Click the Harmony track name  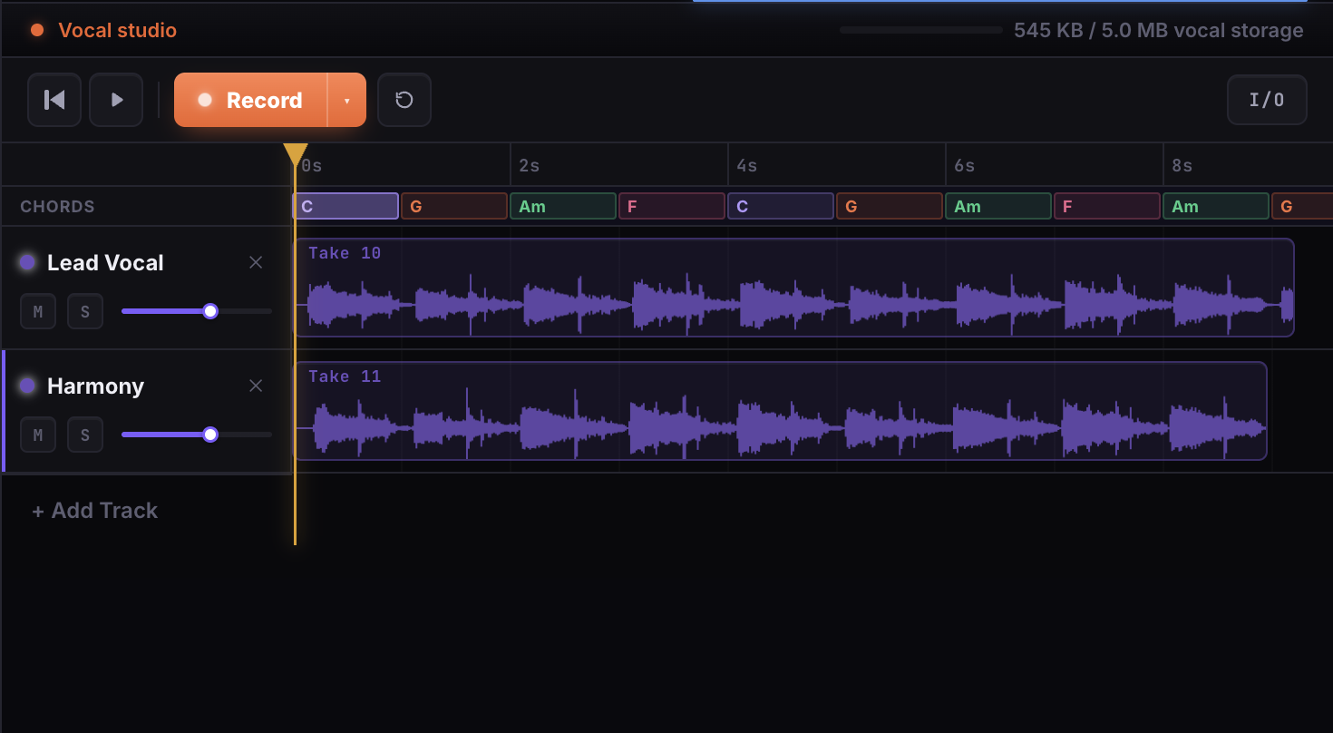click(95, 386)
